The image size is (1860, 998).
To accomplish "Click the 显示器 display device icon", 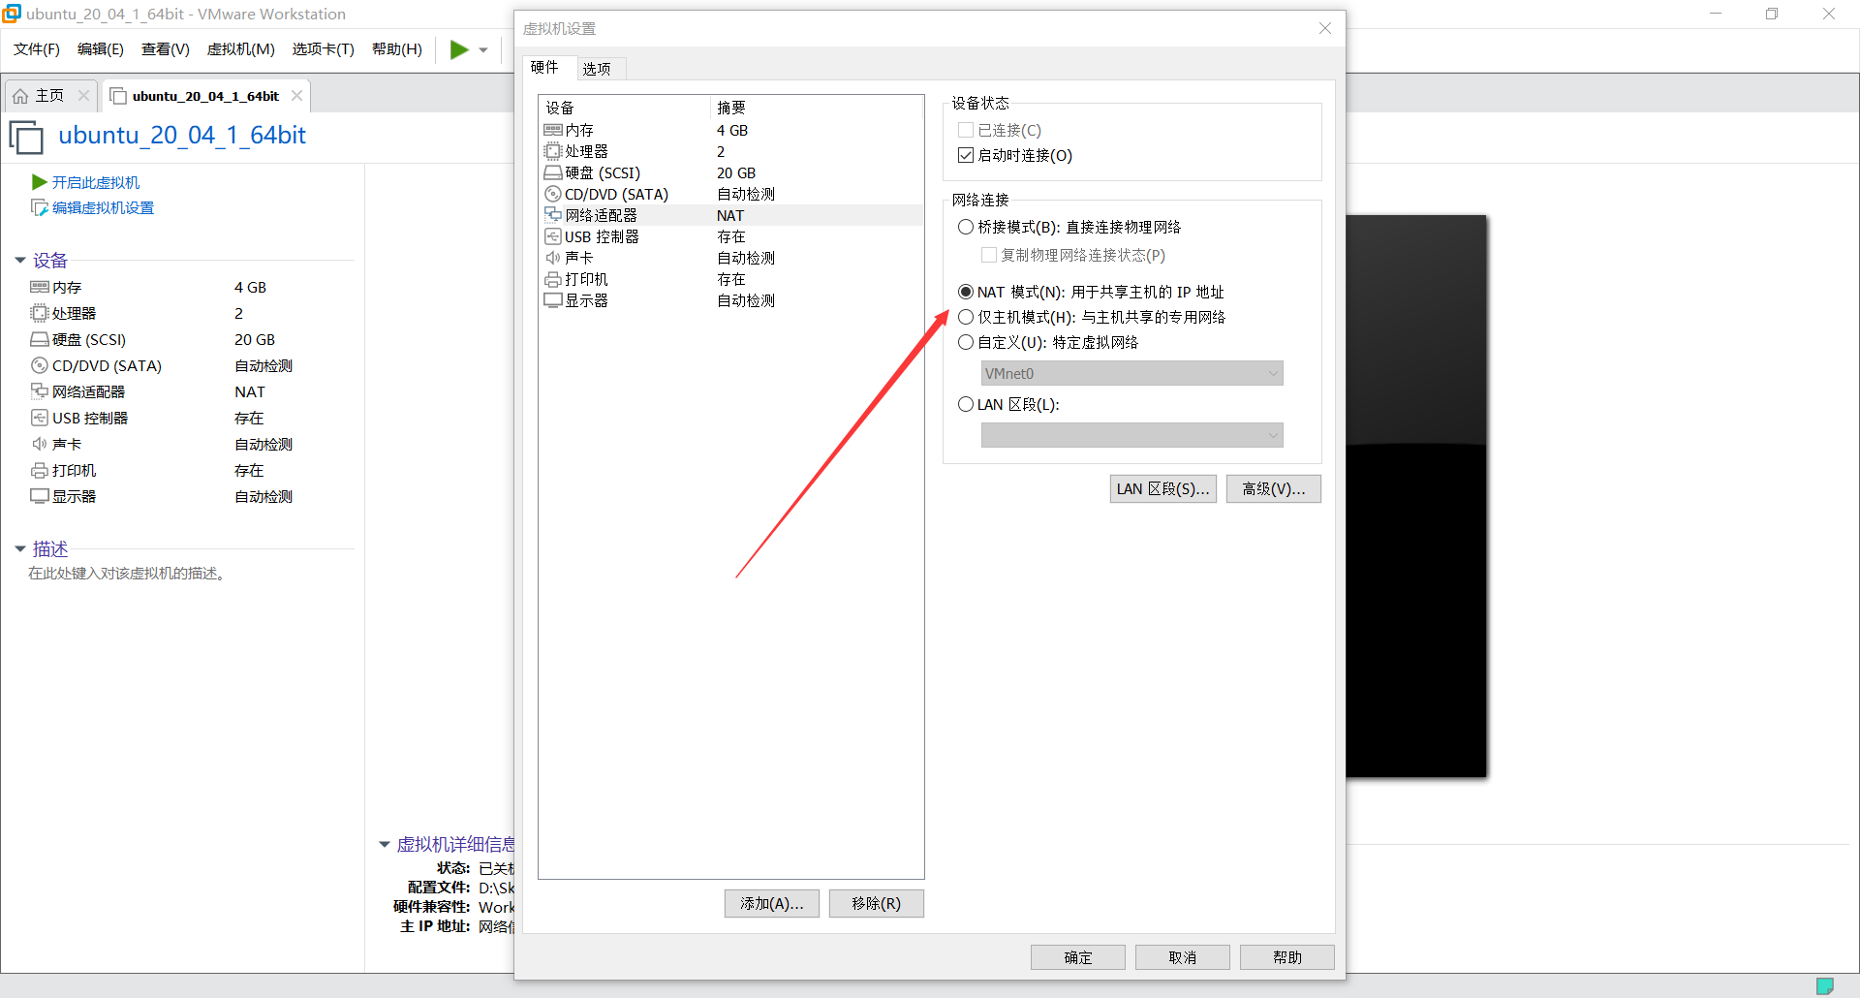I will pos(553,300).
